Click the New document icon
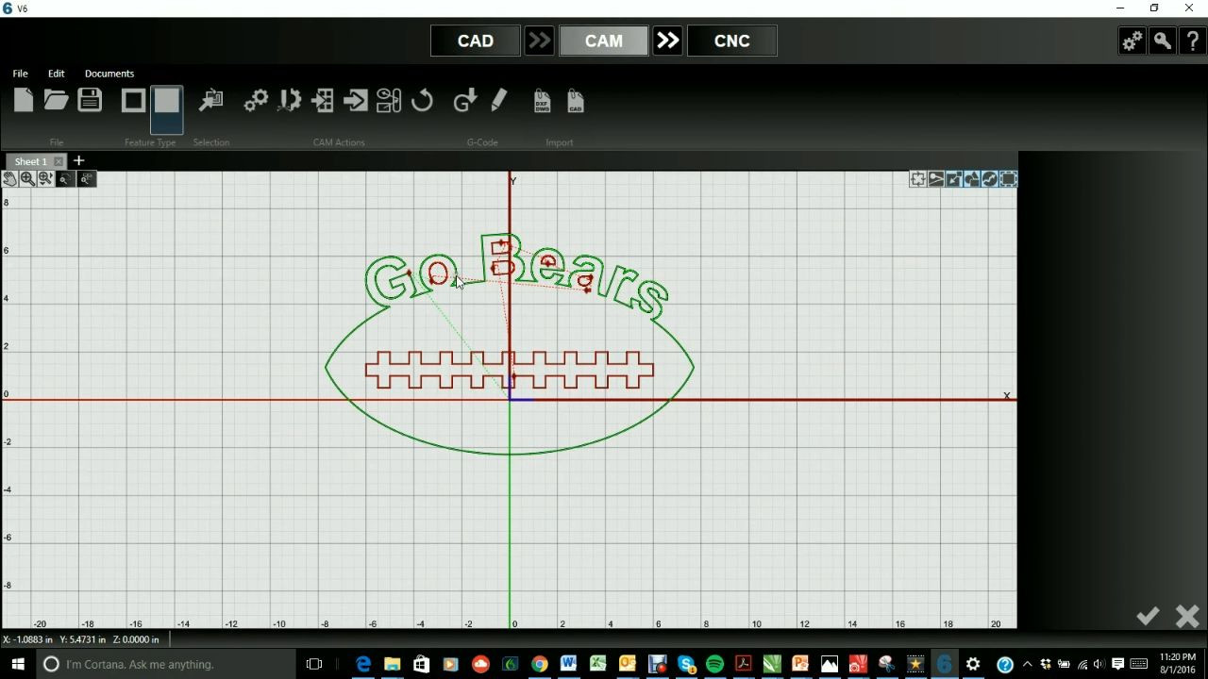The image size is (1208, 679). [24, 100]
